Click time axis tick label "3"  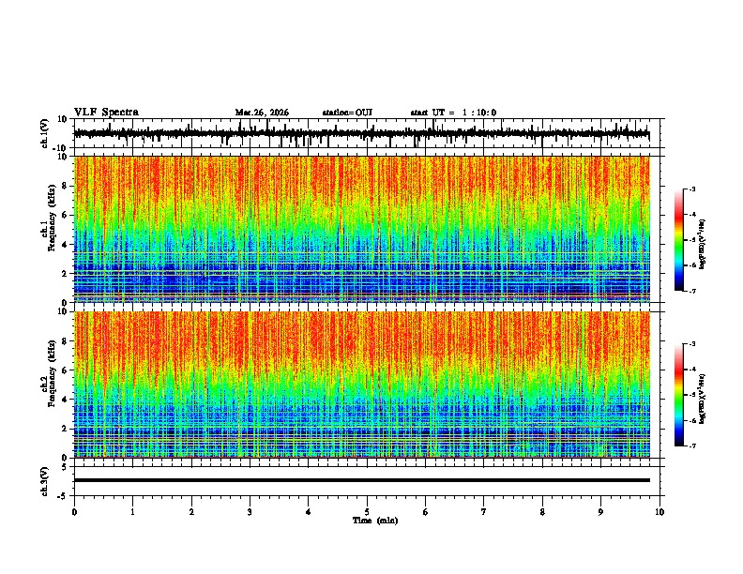click(x=250, y=512)
